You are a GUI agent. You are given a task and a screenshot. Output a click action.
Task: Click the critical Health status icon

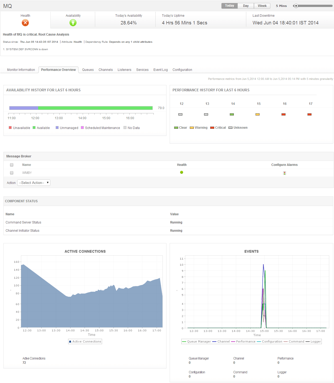tap(25, 23)
